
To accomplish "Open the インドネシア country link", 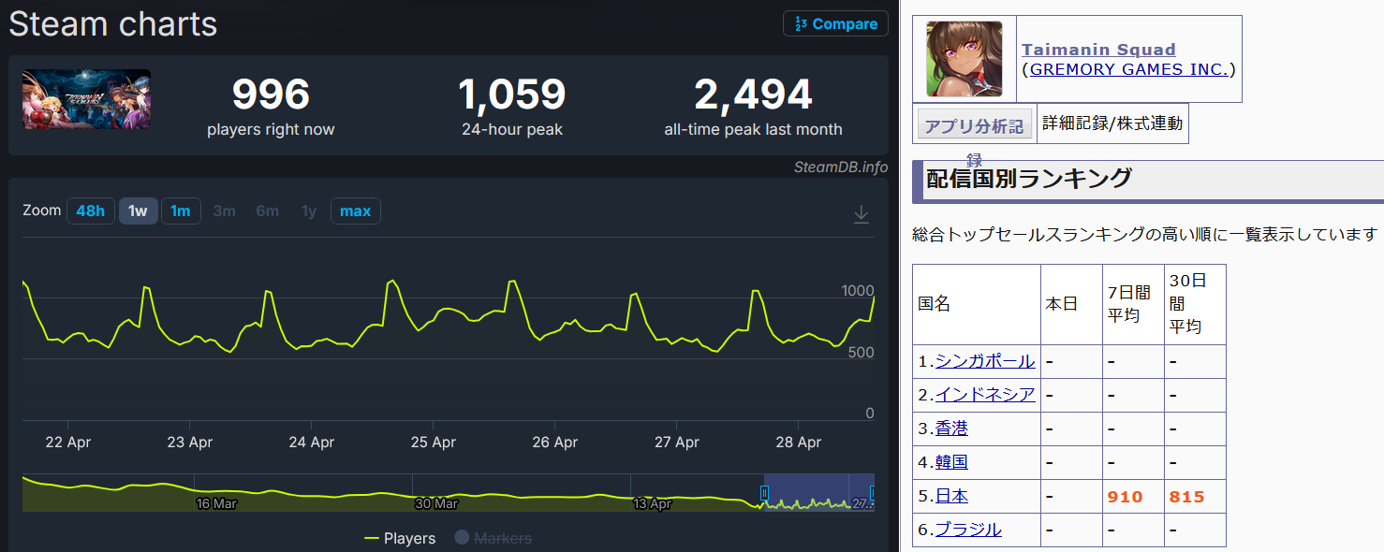I will tap(985, 395).
